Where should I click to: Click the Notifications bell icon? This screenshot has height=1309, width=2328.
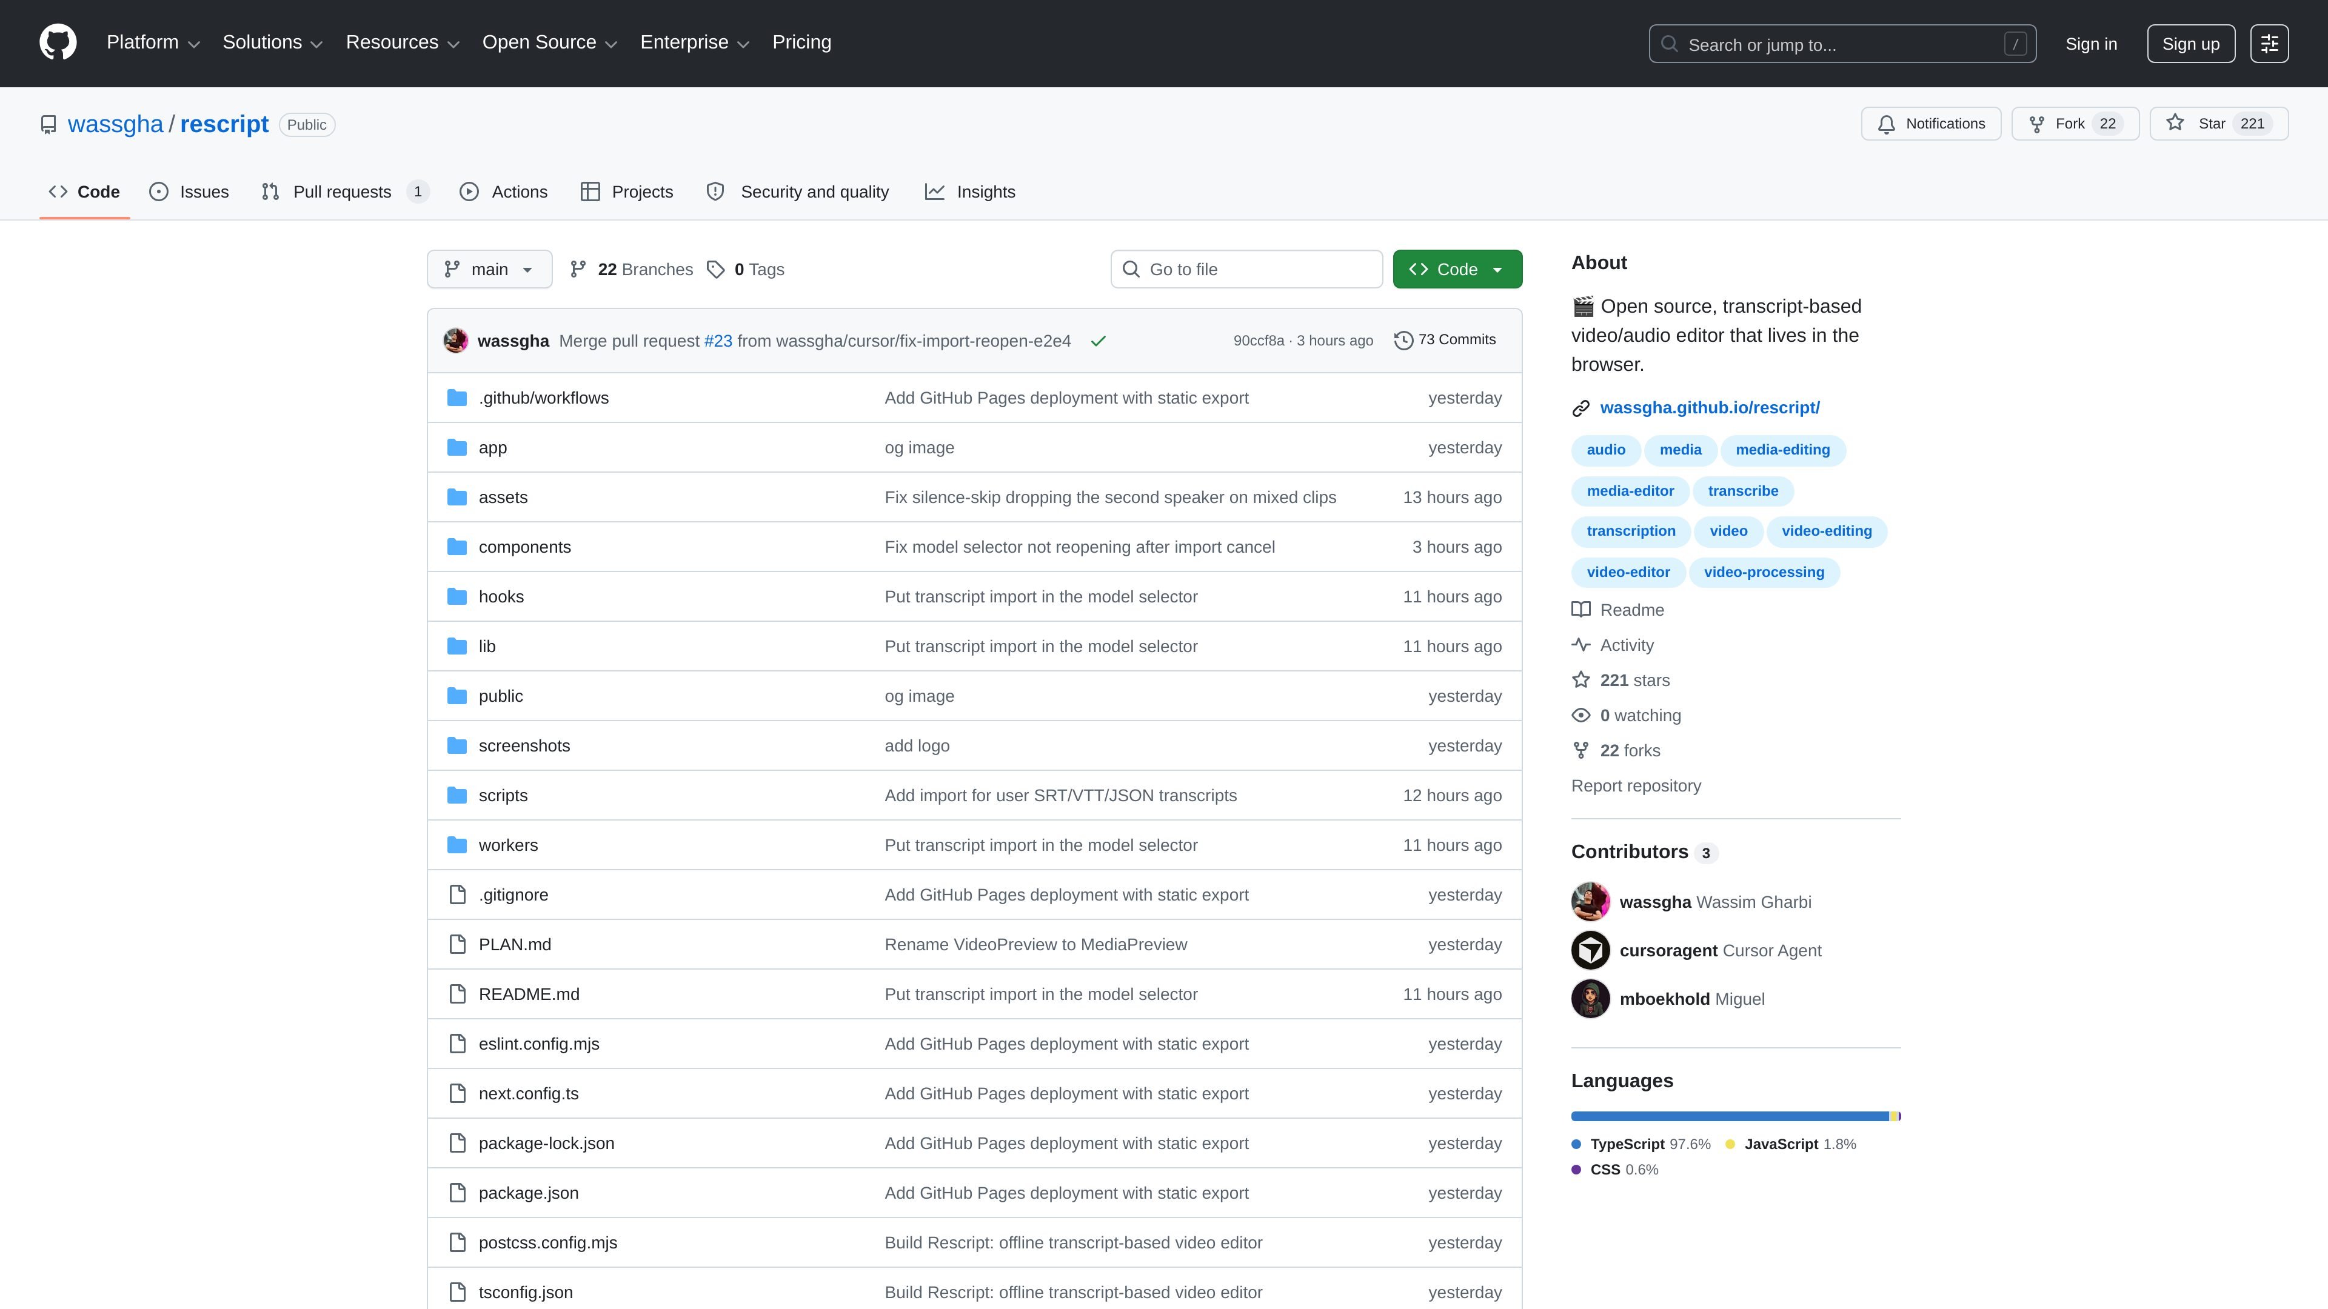[x=1886, y=125]
